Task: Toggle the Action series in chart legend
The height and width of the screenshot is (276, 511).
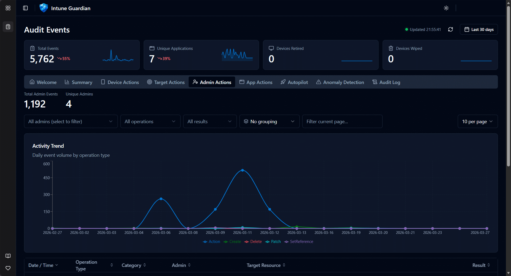Action: pos(211,242)
